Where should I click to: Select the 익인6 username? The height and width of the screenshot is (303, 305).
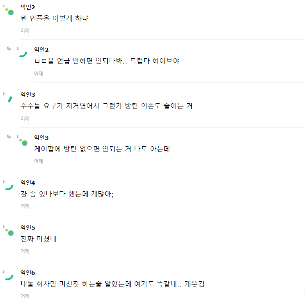(28, 273)
